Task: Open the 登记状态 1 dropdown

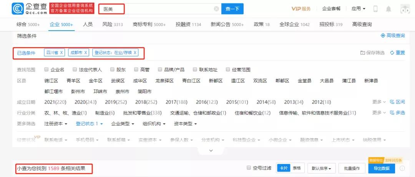Action: click(89, 123)
